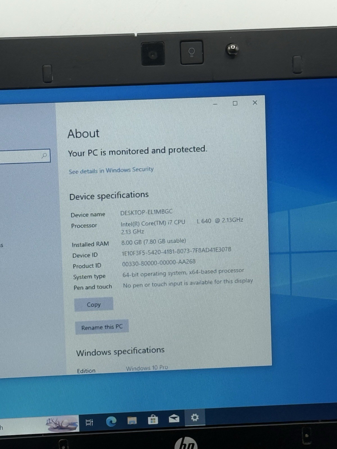This screenshot has width=337, height=449.
Task: Click the coral search highlight image on taskbar
Action: tap(62, 423)
